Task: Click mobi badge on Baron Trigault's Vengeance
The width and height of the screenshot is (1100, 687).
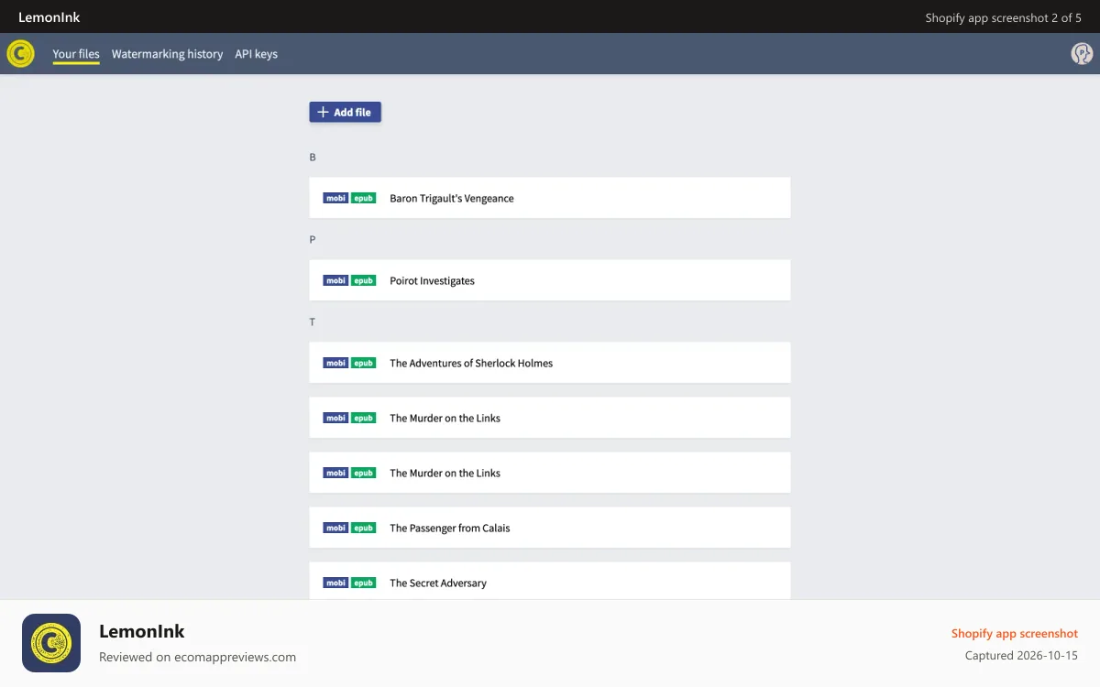Action: coord(335,198)
